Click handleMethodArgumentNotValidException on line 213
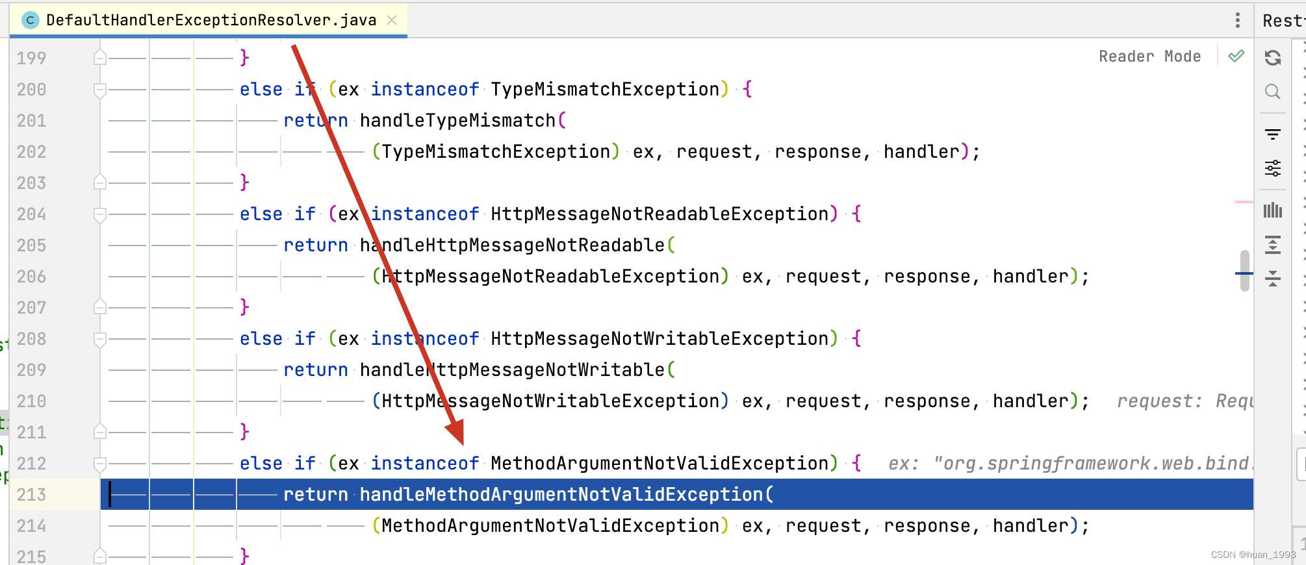The width and height of the screenshot is (1306, 565). coord(561,495)
